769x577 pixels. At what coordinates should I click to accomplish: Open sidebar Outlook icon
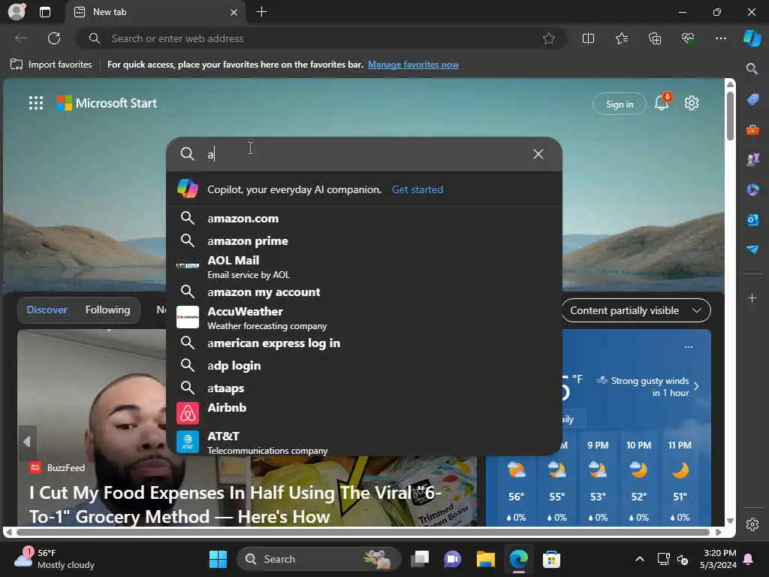click(752, 220)
